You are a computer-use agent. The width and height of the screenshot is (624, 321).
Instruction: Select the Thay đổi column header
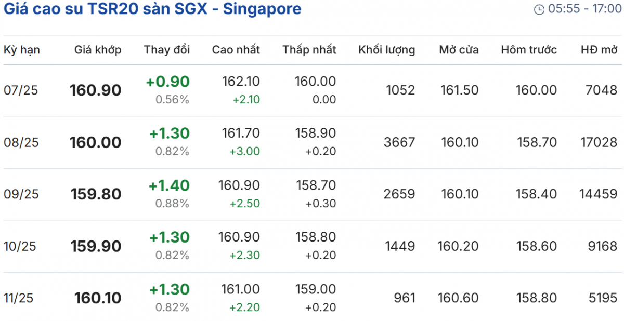[x=167, y=50]
